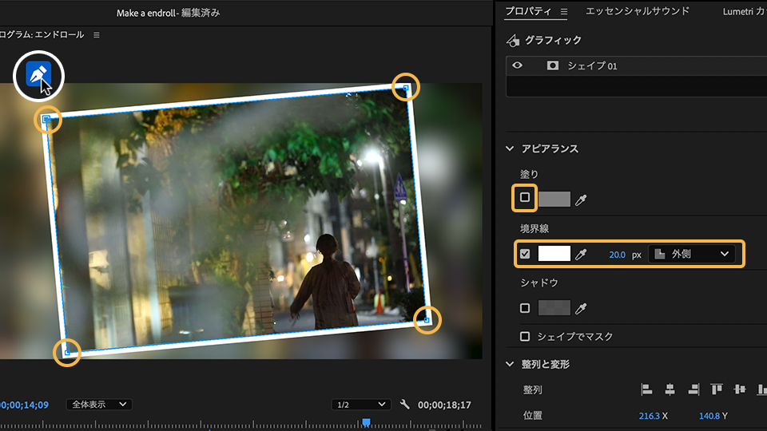
Task: Click the top-right corner handle of the shape
Action: click(x=406, y=88)
